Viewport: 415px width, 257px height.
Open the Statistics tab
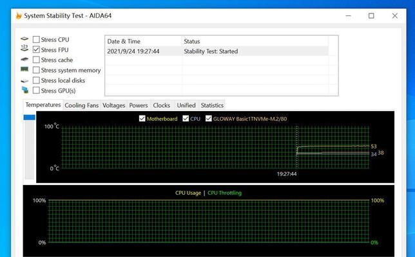[212, 105]
